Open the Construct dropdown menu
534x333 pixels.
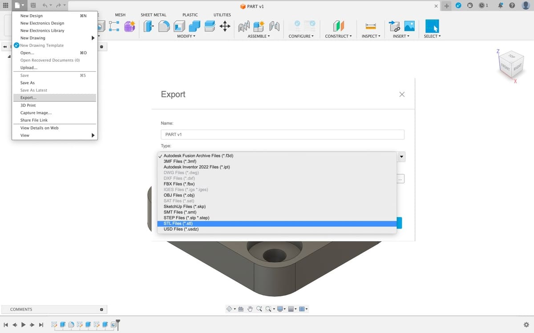(x=338, y=36)
